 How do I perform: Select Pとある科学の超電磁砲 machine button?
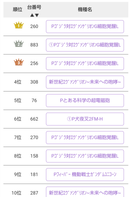pos(85,101)
